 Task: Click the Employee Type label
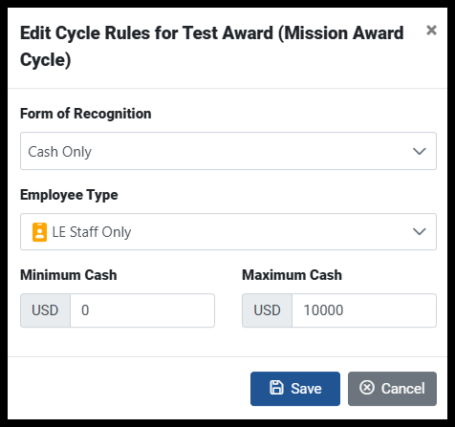(x=69, y=195)
